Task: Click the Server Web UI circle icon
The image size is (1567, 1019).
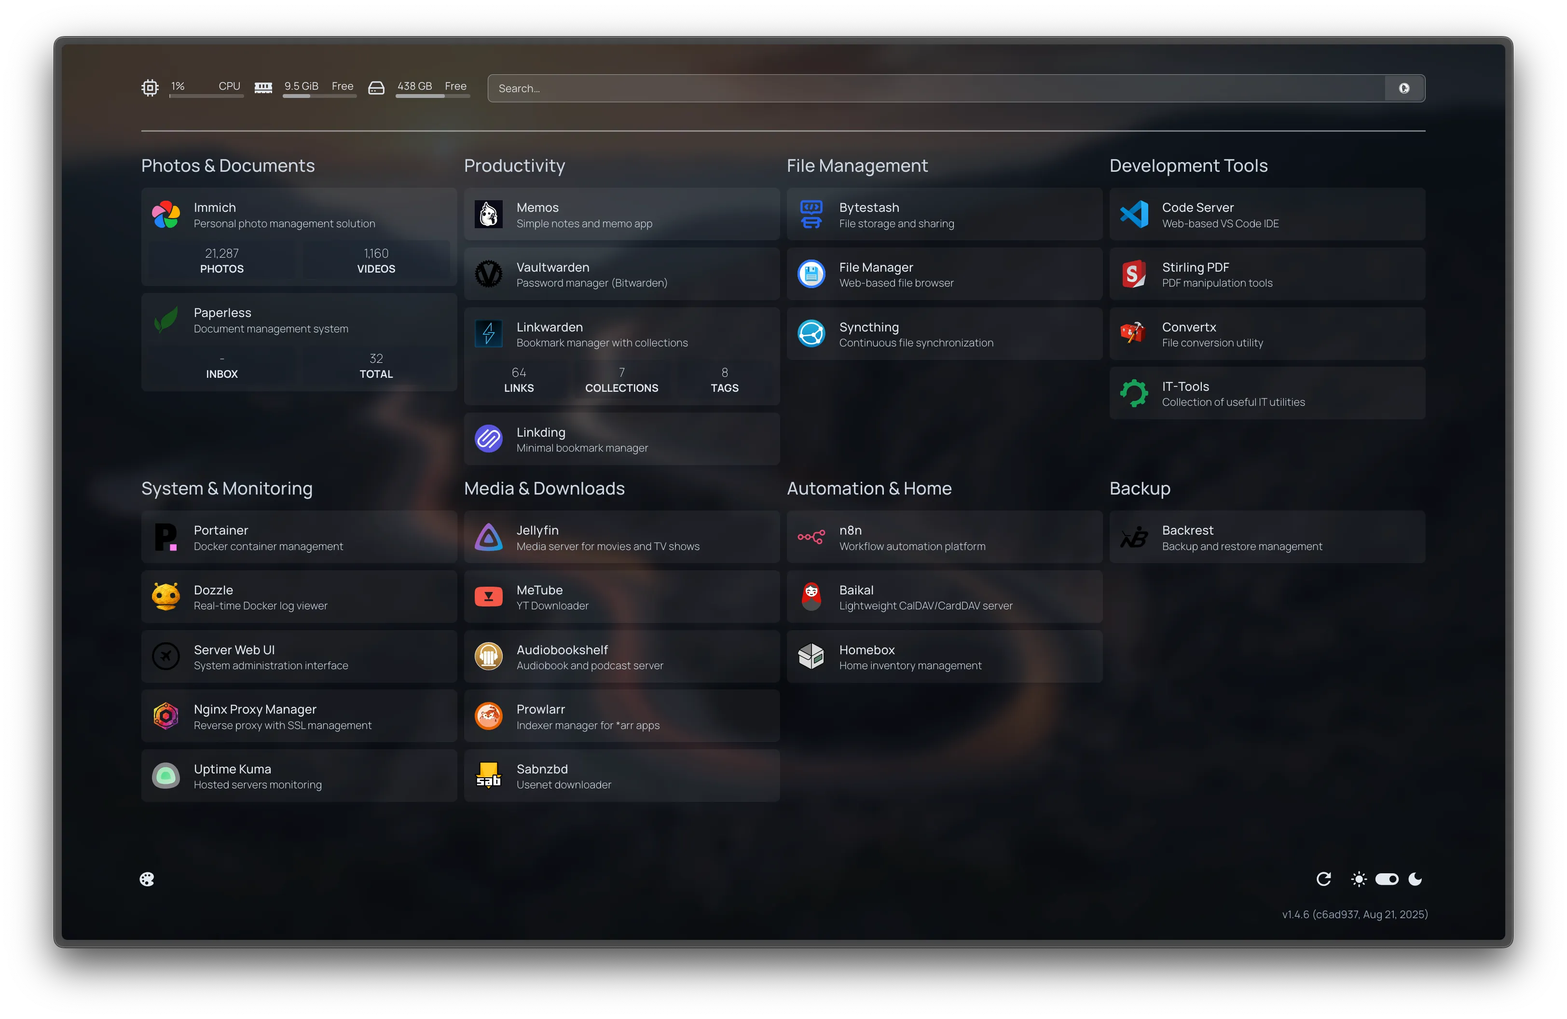Action: point(166,657)
